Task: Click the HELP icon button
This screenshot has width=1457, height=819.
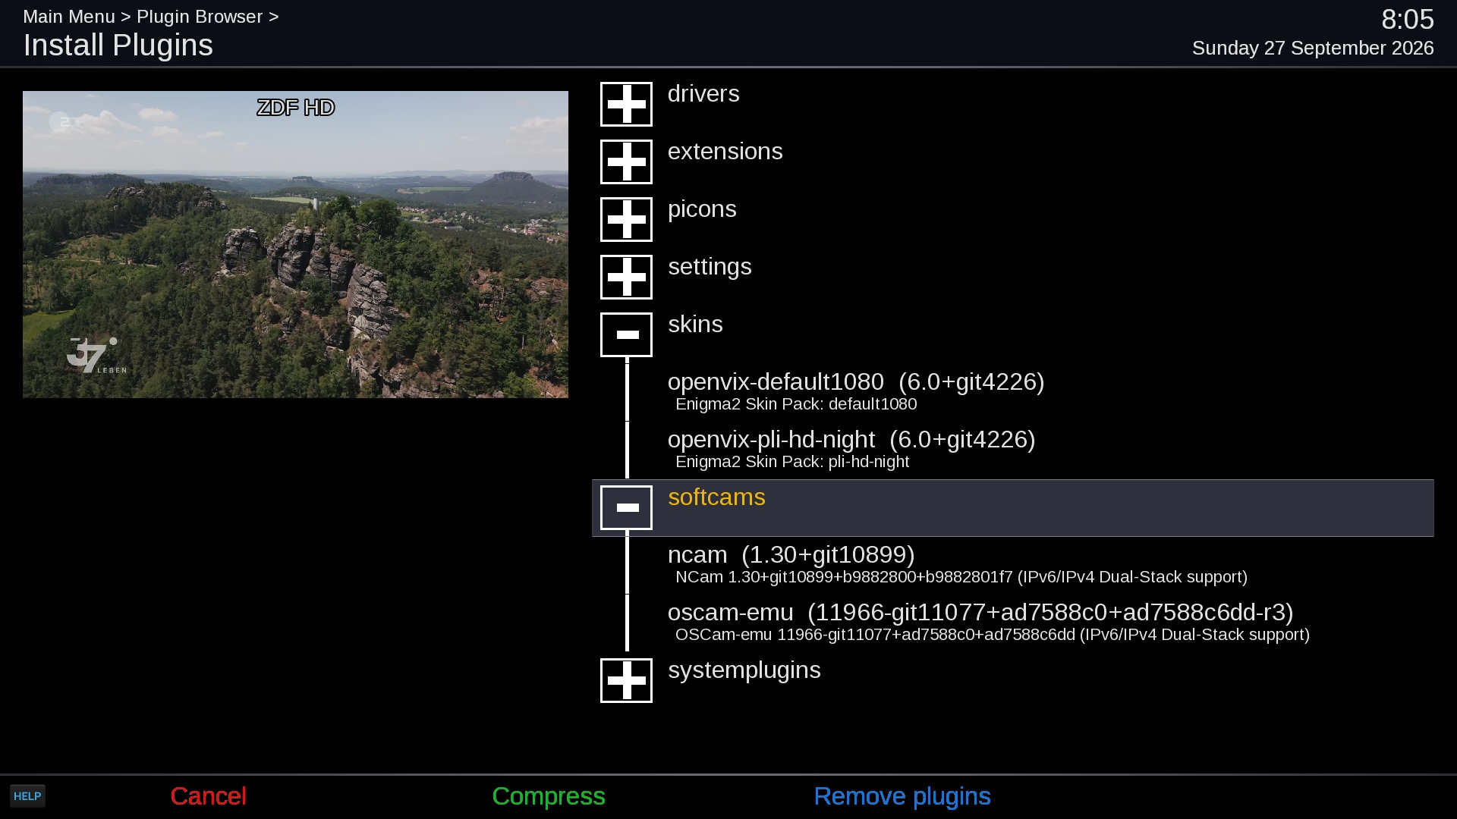Action: (27, 796)
